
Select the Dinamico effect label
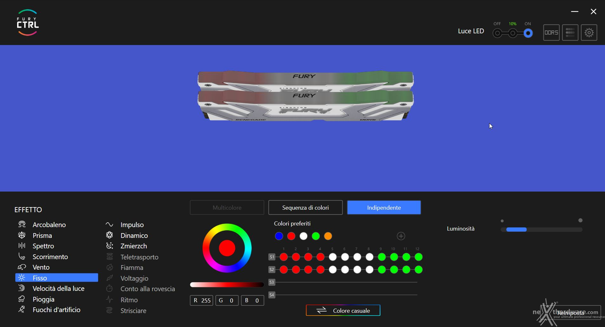tap(134, 235)
